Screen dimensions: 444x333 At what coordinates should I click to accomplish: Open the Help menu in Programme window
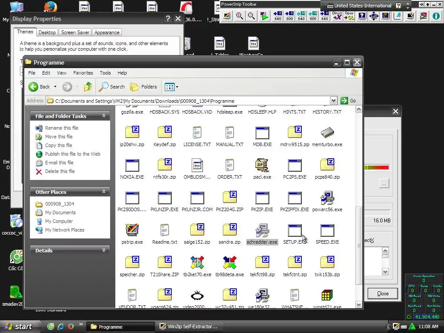(122, 73)
